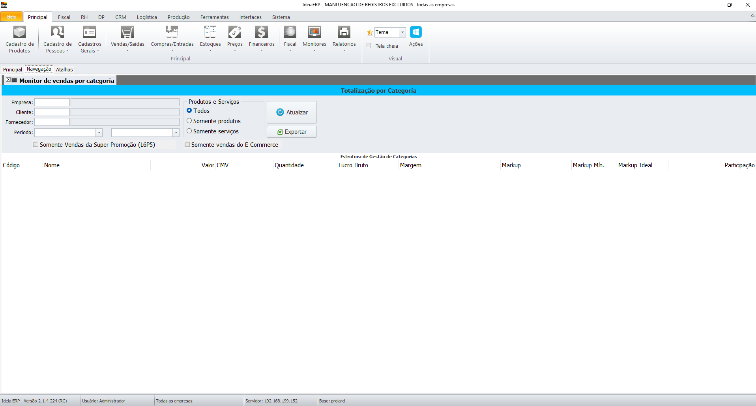Image resolution: width=756 pixels, height=406 pixels.
Task: Click the Ações Windows icon
Action: click(416, 32)
